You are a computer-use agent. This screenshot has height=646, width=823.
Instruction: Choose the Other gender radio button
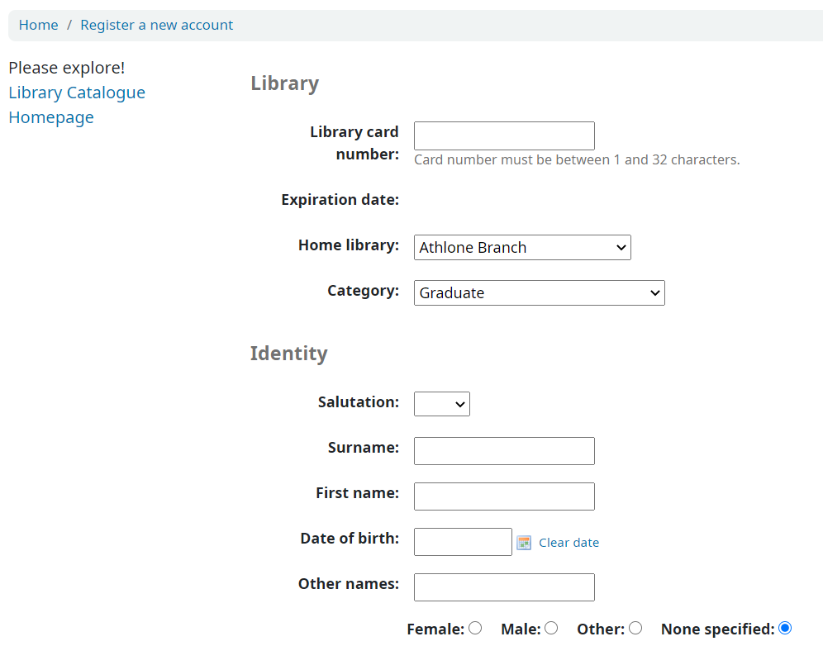[635, 628]
